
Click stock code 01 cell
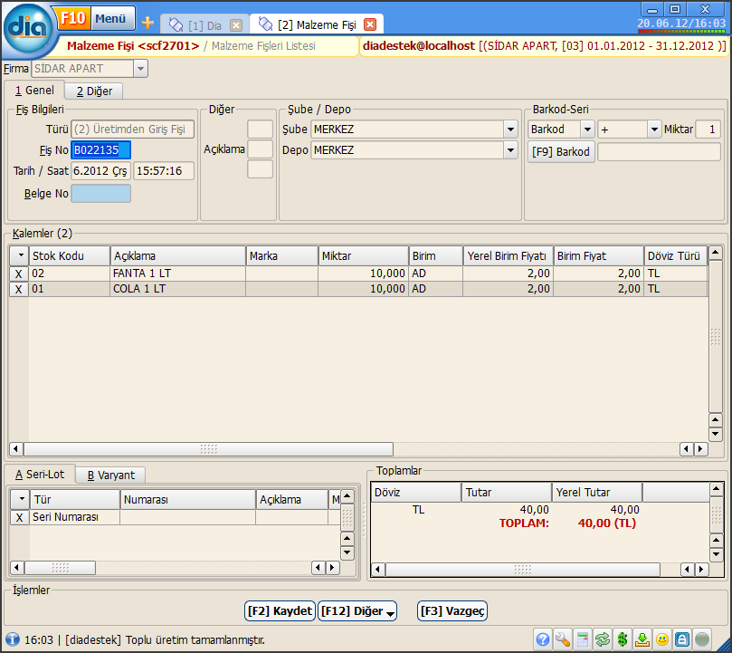[69, 289]
